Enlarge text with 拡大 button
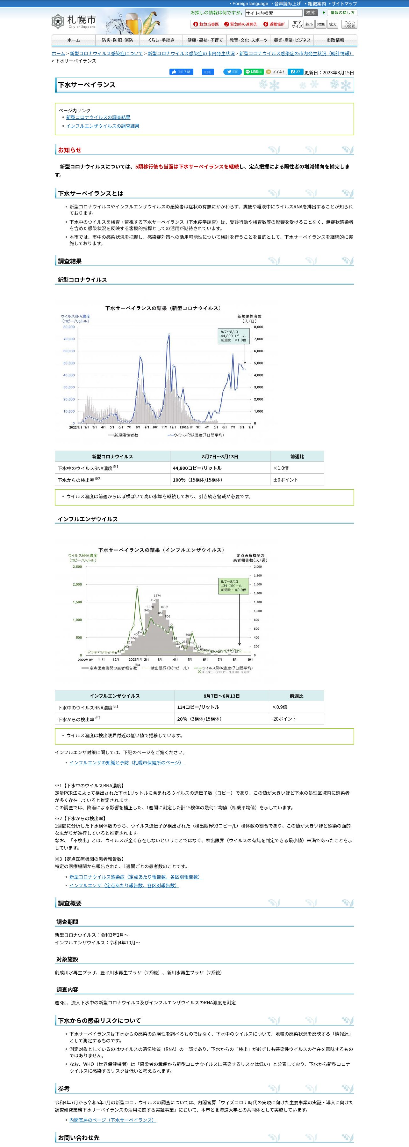 [333, 24]
